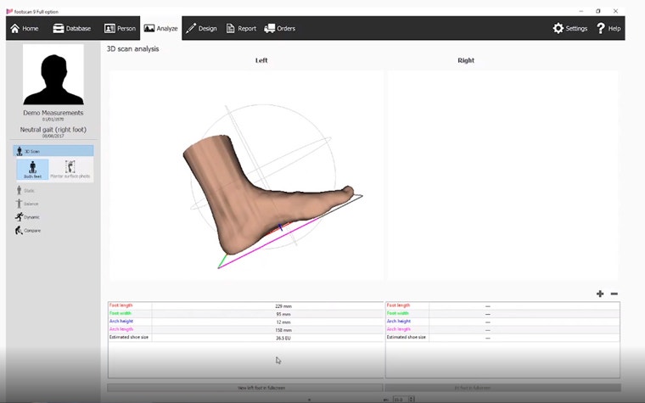
Task: Open the Report tab
Action: [241, 28]
